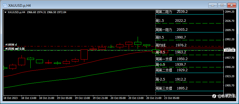Image resolution: width=239 pixels, height=104 pixels.
Task: Click the 18 Oct 13:00 time axis label
Action: [29, 98]
